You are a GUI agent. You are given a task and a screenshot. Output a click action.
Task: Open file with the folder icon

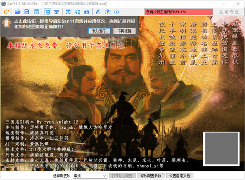point(18,13)
